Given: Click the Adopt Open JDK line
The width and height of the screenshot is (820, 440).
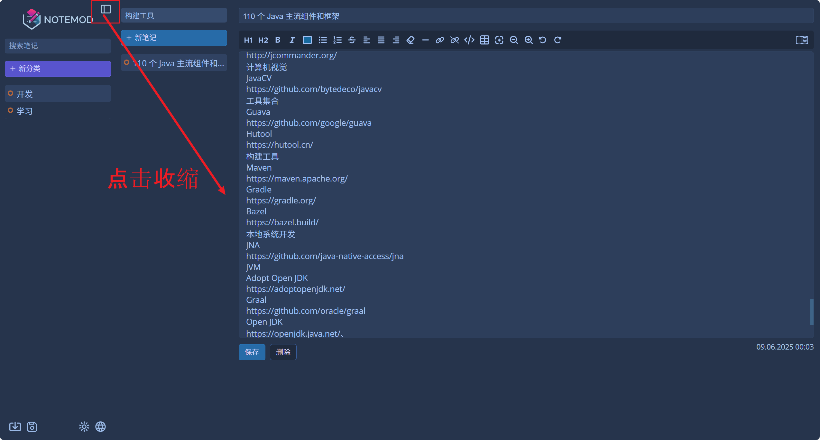Looking at the screenshot, I should point(277,278).
